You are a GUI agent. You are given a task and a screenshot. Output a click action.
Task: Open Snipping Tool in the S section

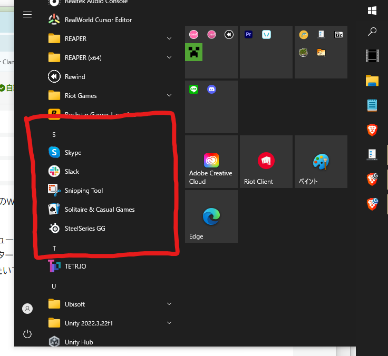point(75,190)
